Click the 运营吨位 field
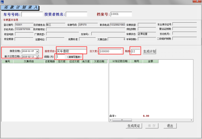Viewport: 202px width, 139px height. (x=55, y=39)
